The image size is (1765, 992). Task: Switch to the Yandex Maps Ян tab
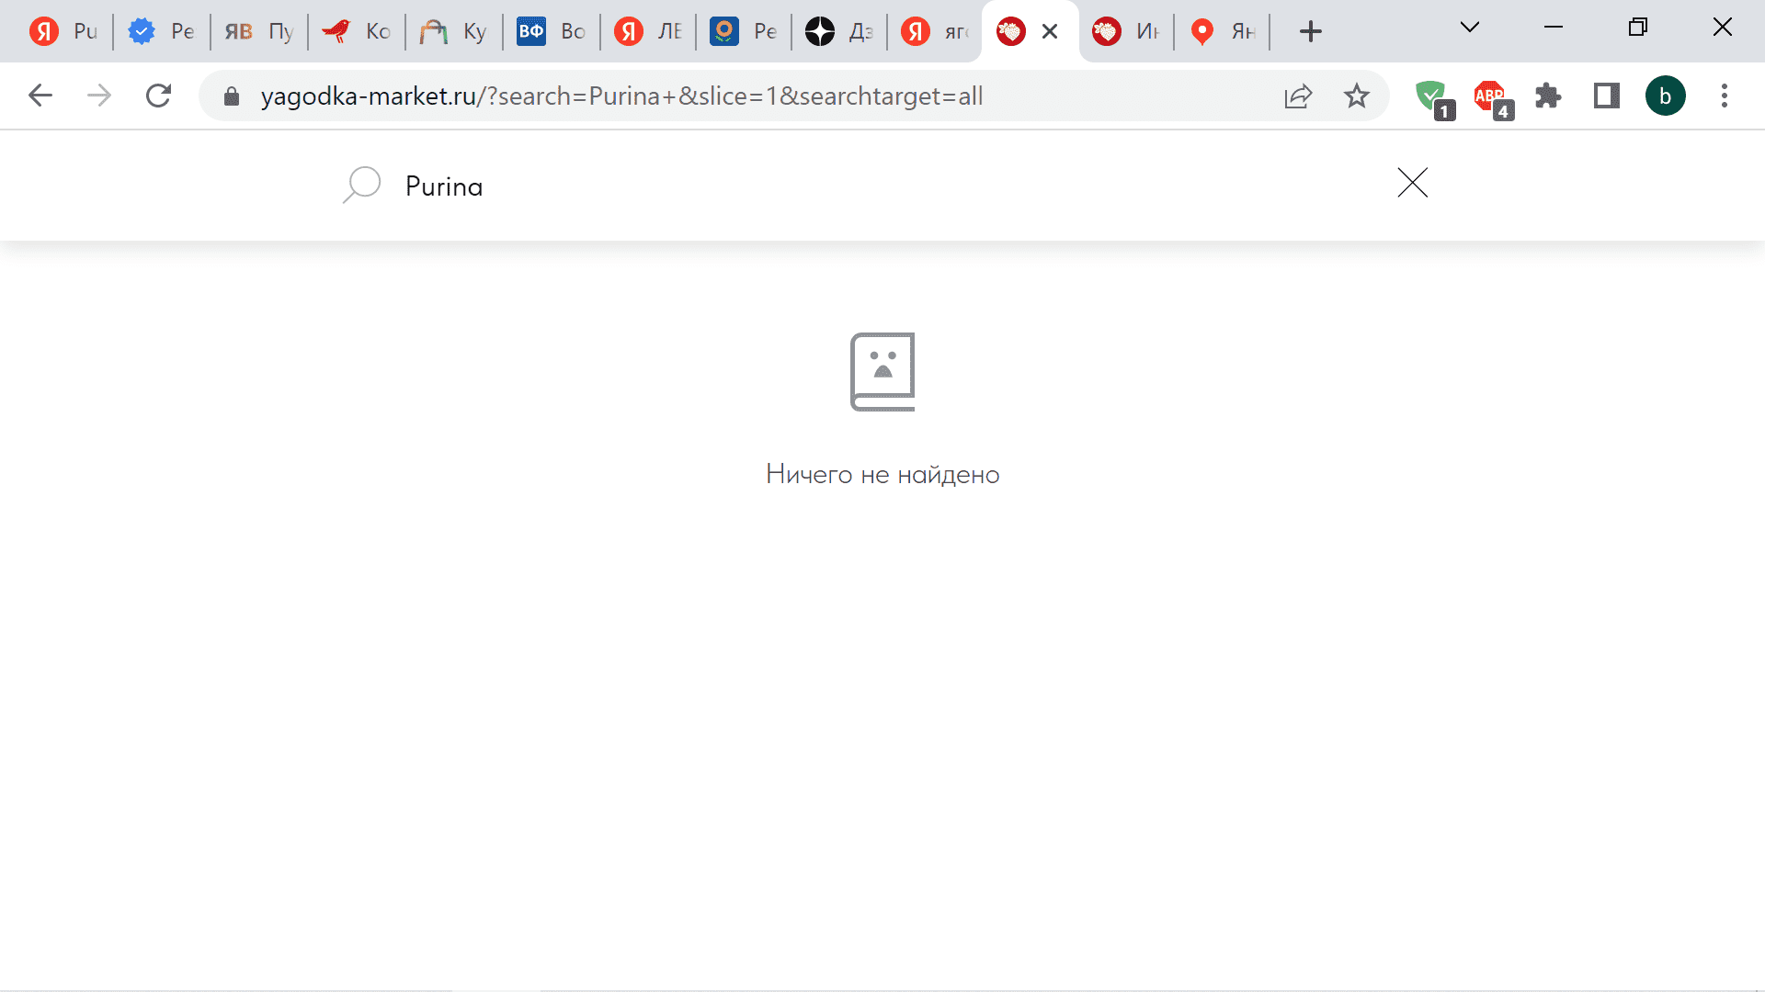point(1223,31)
